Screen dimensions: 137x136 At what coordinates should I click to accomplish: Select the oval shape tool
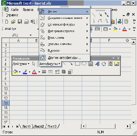pos(84,64)
